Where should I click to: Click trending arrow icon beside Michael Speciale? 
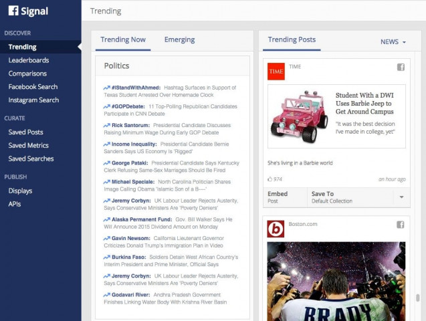(x=106, y=182)
